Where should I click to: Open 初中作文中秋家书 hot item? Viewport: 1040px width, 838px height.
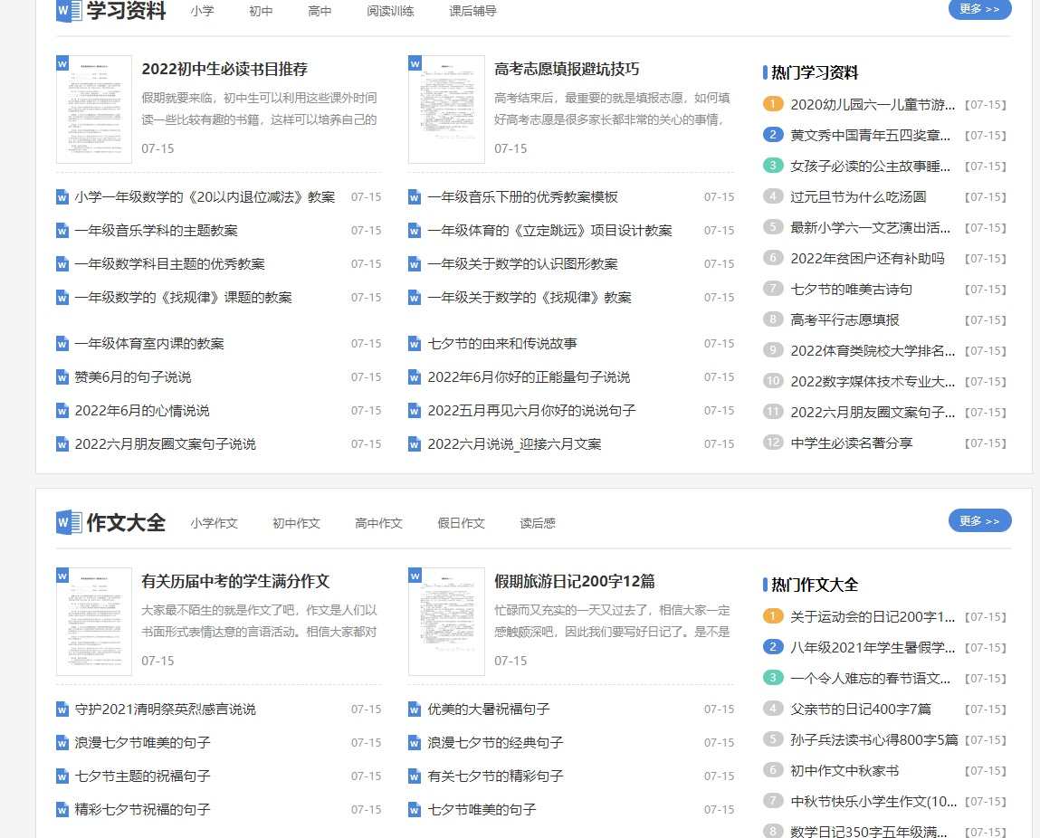point(845,770)
